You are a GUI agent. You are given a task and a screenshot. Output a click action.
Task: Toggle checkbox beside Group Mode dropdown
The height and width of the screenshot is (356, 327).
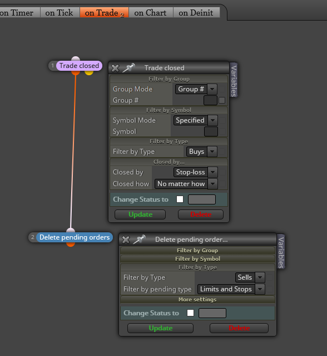pos(222,89)
